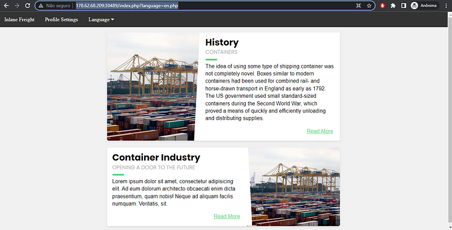Viewport: 452px width, 230px height.
Task: Click the History paragraph about shipping containers
Action: [270, 92]
